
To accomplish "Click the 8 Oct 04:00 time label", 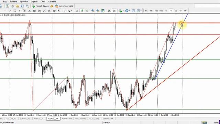I will 175,115.
